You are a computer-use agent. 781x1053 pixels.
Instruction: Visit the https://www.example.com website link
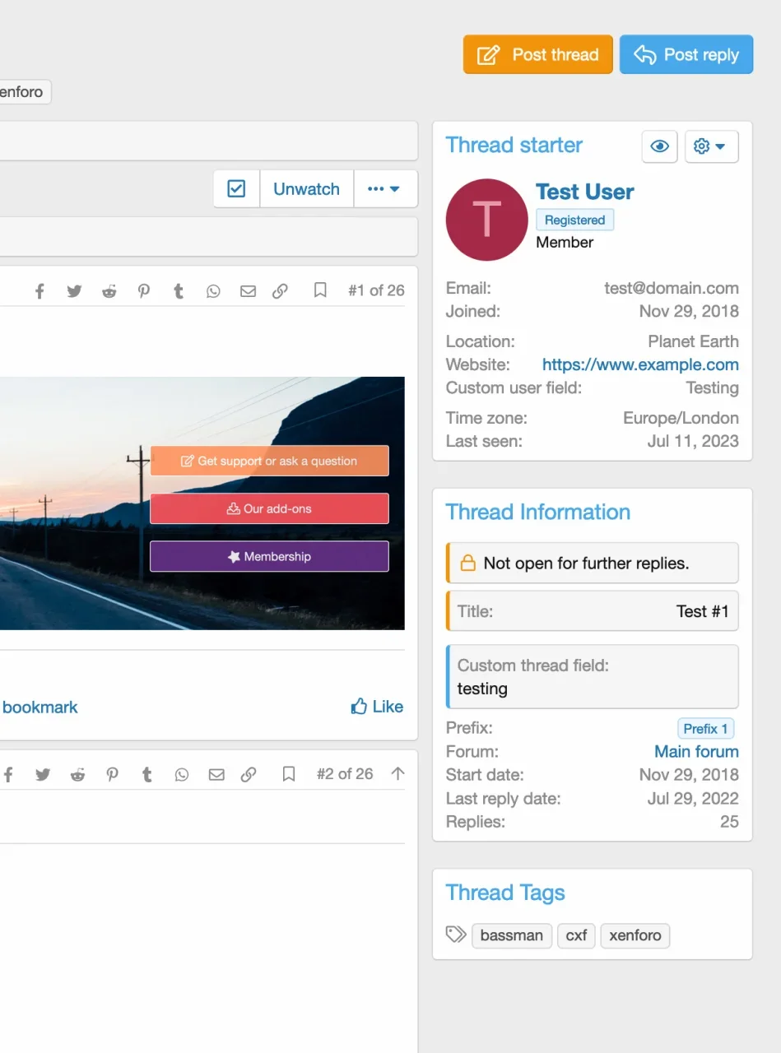tap(639, 364)
